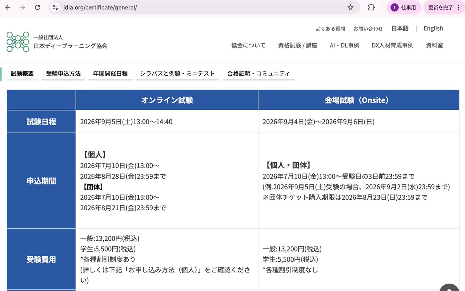
Task: Open the 日本ディープラーニング協会 home link
Action: (70, 46)
